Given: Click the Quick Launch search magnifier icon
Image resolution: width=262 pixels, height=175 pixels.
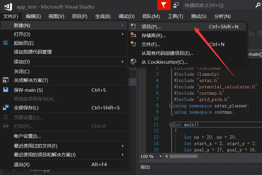Looking at the screenshot, I should pos(258,5).
